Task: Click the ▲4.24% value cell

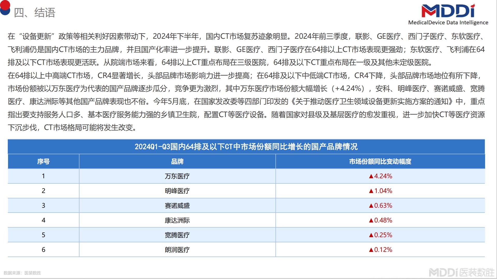Action: coord(380,176)
